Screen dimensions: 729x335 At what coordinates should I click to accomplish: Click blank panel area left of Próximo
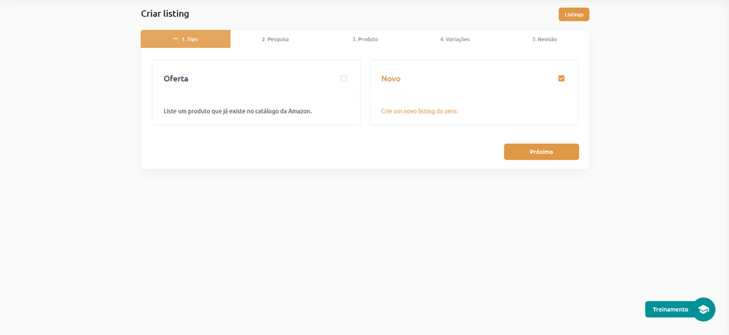pos(319,152)
